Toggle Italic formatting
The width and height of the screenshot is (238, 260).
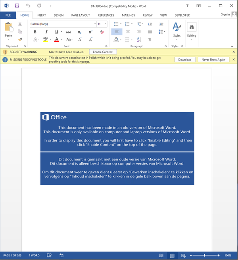coord(46,32)
